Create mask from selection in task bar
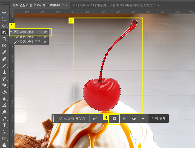This screenshot has width=195, height=148. pyautogui.click(x=114, y=119)
